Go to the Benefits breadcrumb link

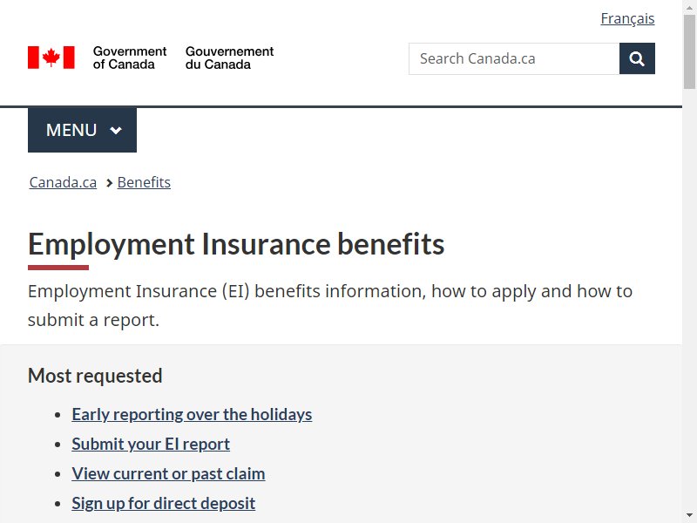tap(144, 182)
